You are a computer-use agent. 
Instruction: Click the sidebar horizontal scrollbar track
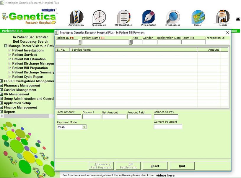tap(27, 116)
